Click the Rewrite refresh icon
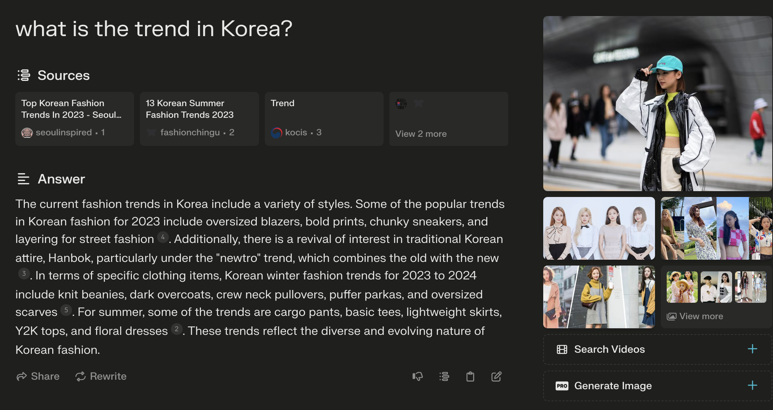 (80, 376)
